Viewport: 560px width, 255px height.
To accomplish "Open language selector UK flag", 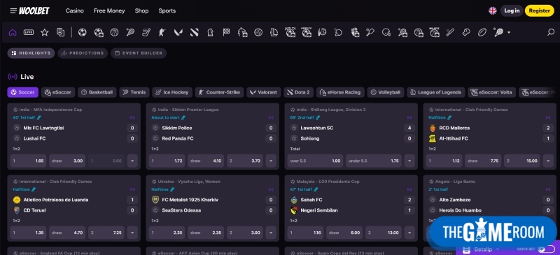I will (493, 10).
